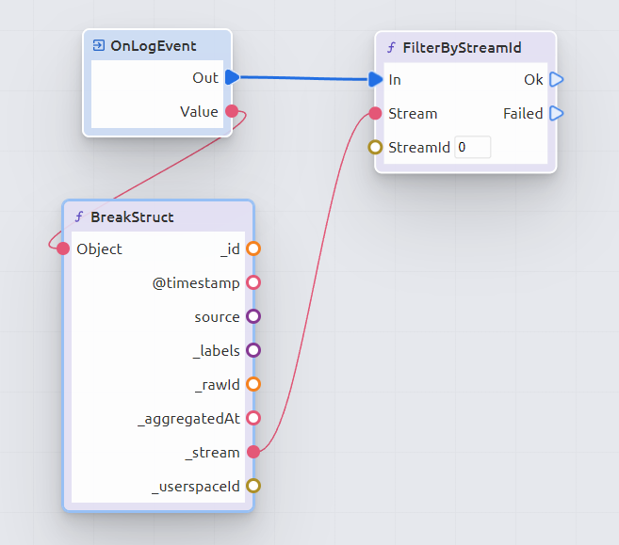
Task: Click the _labels output pin
Action: [252, 351]
